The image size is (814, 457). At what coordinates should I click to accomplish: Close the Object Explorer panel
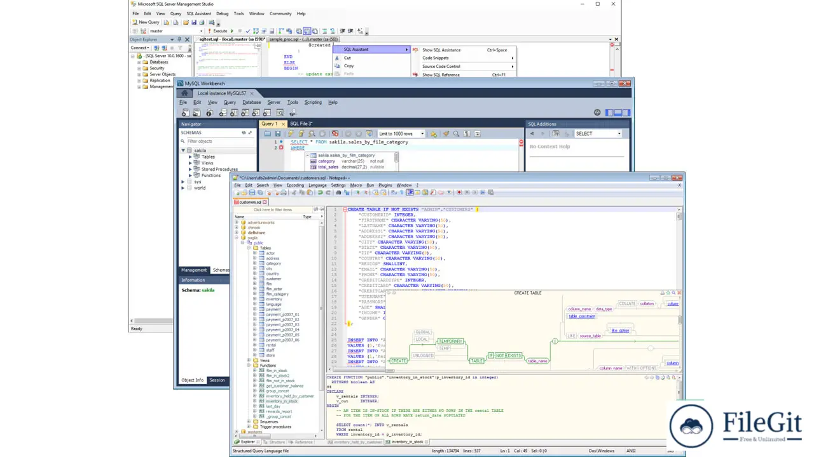187,39
